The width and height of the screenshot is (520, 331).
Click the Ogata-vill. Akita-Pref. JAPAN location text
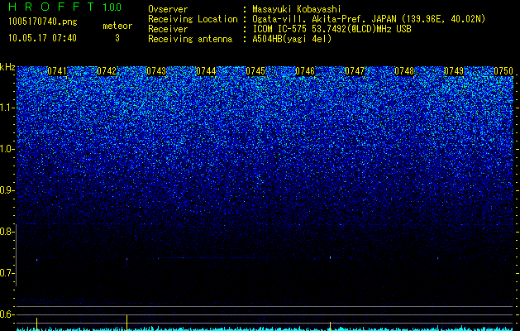(367, 19)
